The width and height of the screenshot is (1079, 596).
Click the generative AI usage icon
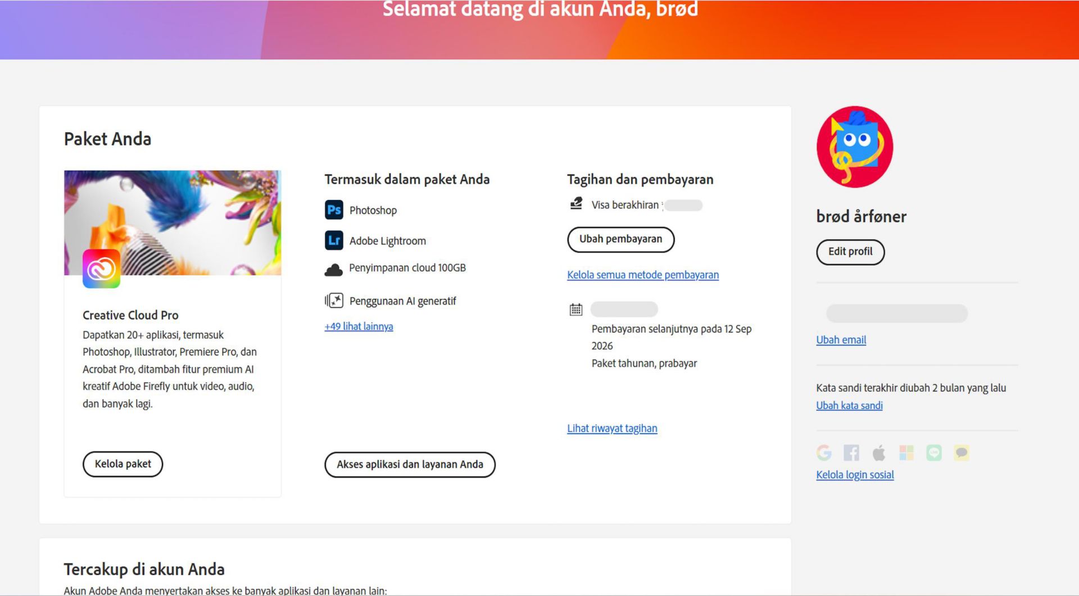[x=334, y=300]
